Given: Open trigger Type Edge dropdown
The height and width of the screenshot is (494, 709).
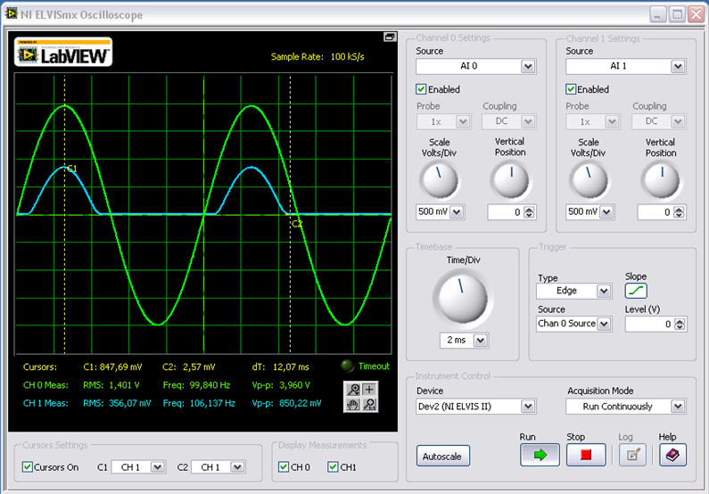Looking at the screenshot, I should click(604, 291).
